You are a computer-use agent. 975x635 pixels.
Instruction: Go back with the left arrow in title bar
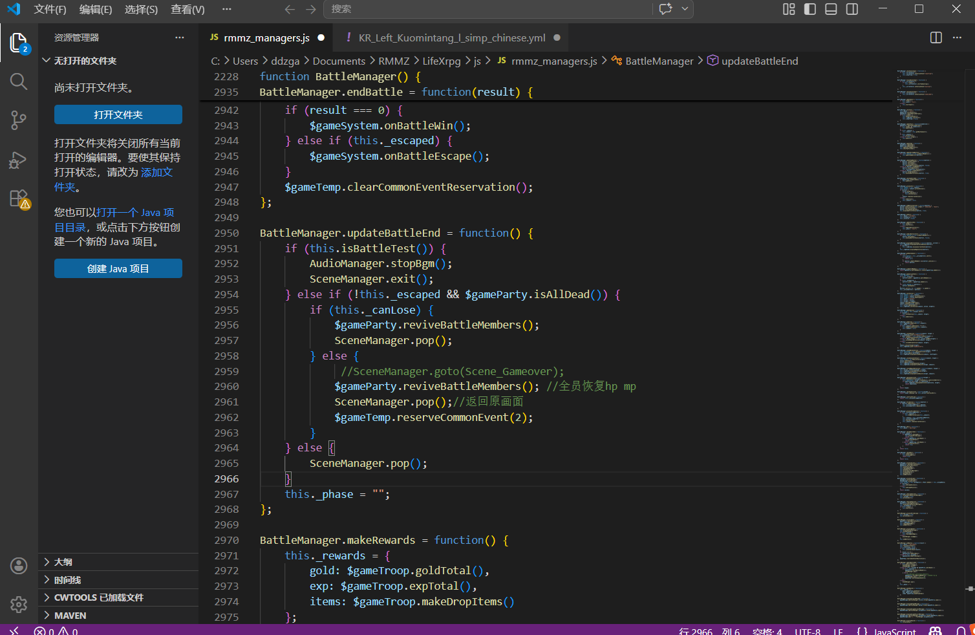coord(290,9)
